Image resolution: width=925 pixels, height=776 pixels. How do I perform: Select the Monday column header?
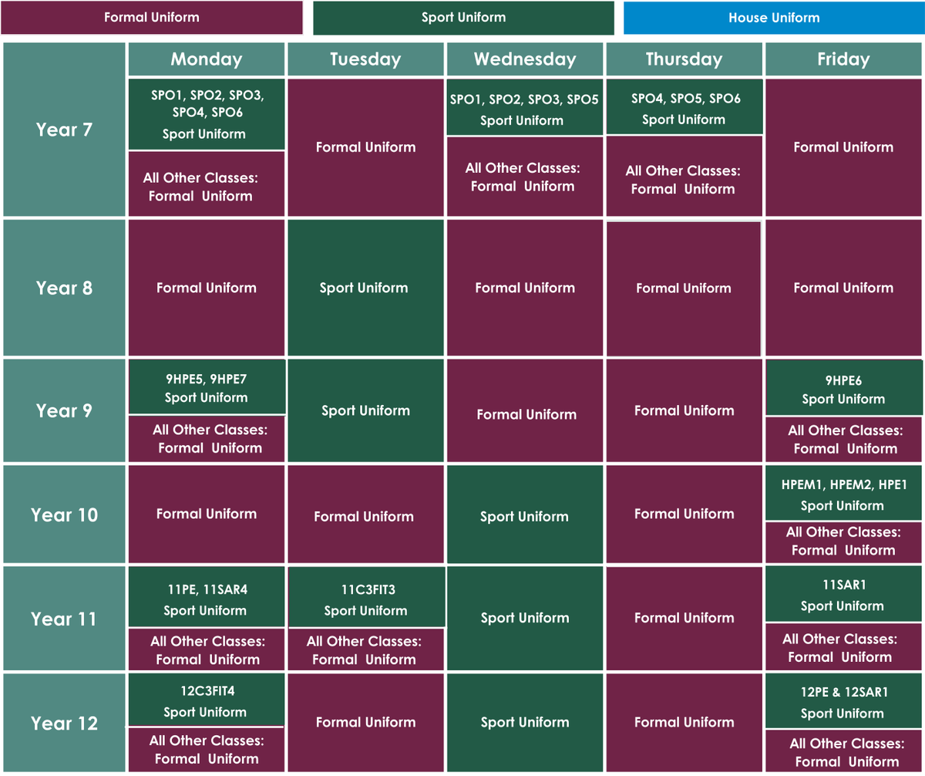(x=207, y=59)
